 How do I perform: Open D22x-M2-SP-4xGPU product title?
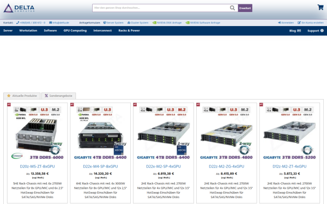pos(163,166)
